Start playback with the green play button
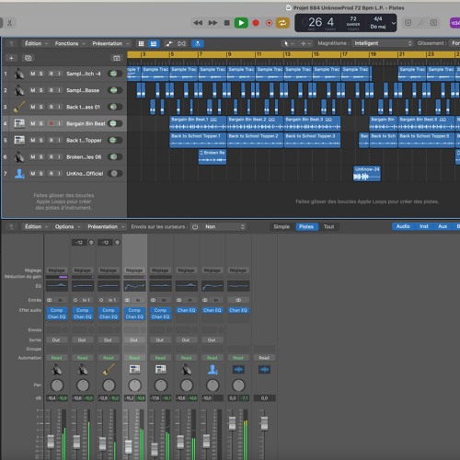Screen dimensions: 460x460 click(241, 23)
